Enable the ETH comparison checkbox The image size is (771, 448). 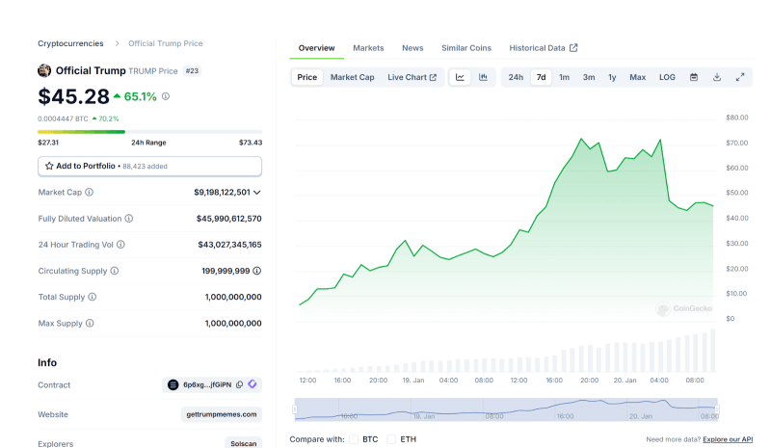coord(391,439)
